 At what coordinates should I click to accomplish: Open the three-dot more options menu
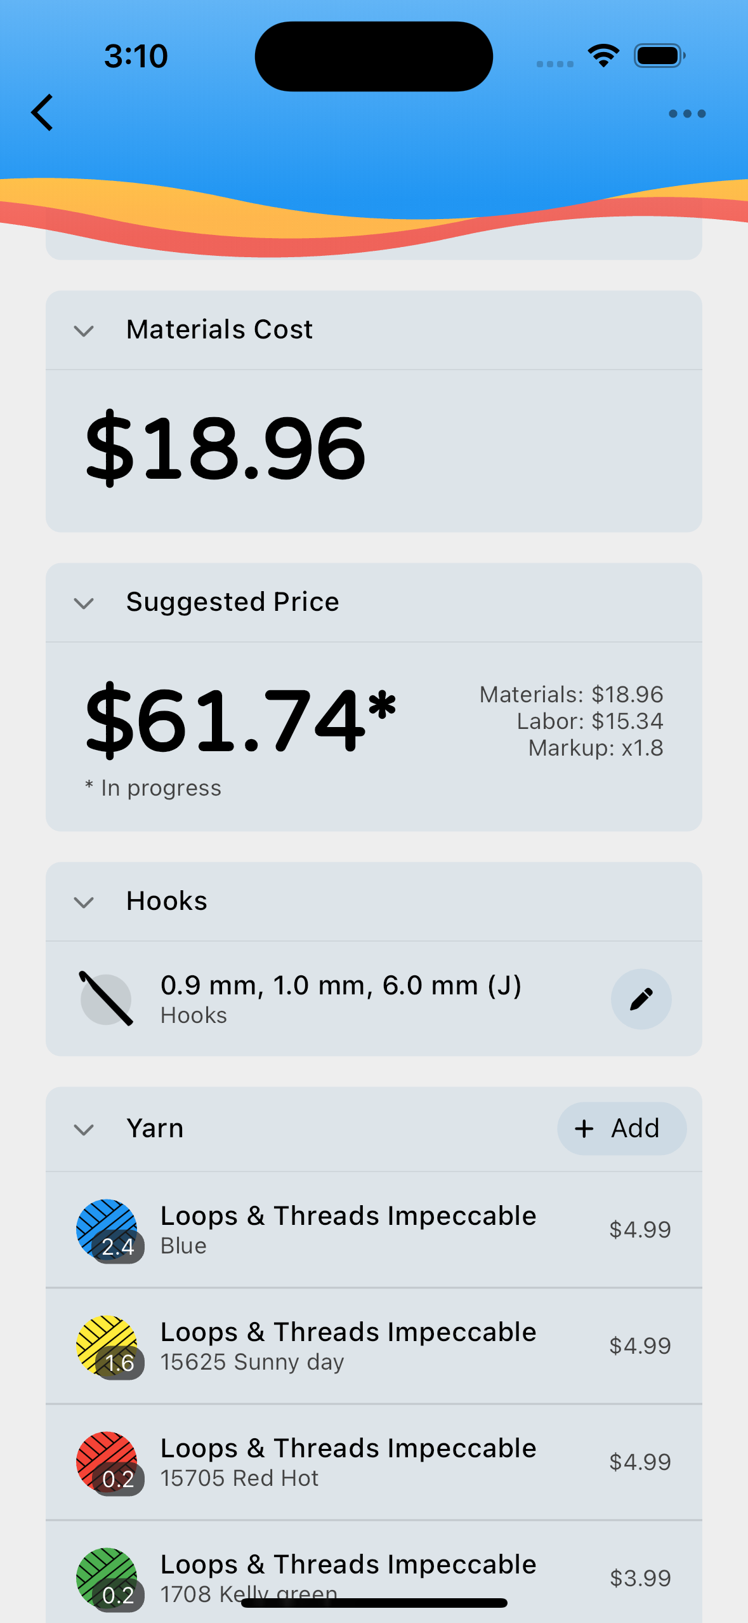[x=687, y=114]
